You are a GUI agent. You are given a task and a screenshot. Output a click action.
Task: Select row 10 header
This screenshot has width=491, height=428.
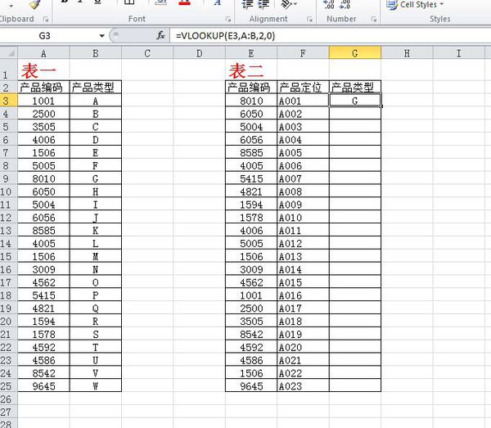9,191
